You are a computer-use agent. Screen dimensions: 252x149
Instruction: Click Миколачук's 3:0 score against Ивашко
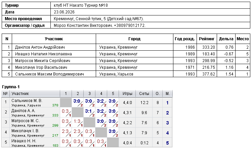112,132
